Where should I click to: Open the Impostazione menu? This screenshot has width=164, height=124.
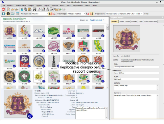[78, 5]
